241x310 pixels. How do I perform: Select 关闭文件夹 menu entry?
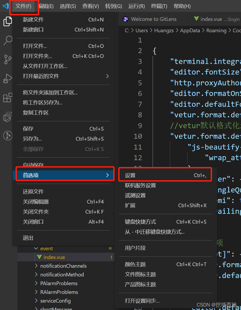(x=63, y=212)
